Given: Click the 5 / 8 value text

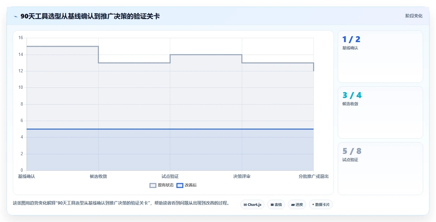Looking at the screenshot, I should tap(352, 151).
